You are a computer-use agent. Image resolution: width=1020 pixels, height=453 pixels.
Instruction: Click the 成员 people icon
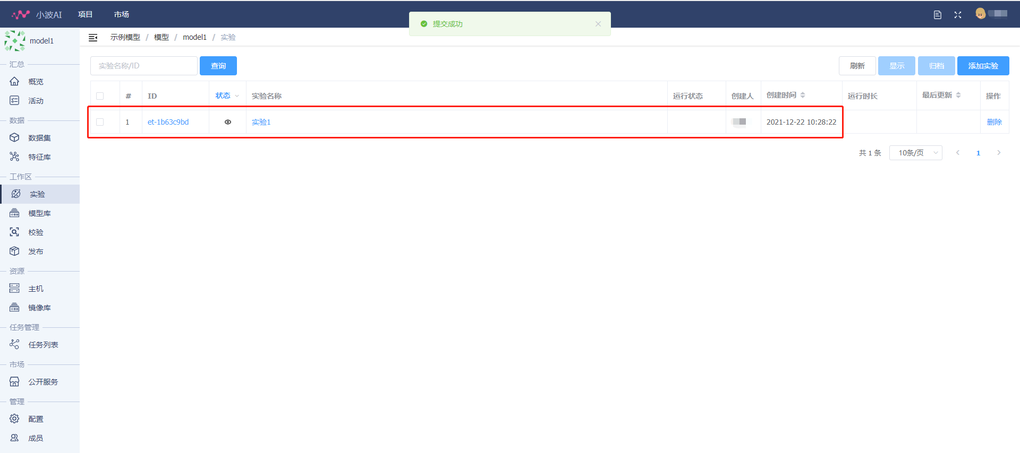tap(14, 438)
